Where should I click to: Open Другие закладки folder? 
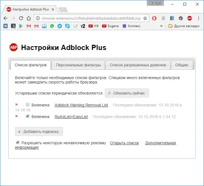pos(184,26)
